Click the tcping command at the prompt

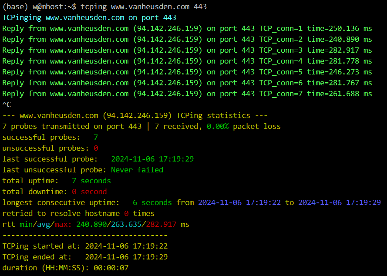tap(144, 7)
